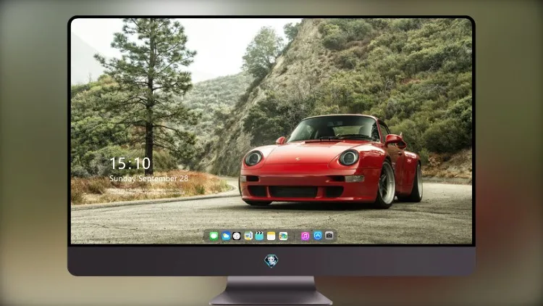This screenshot has height=306, width=543.
Task: Open the blue App Store dock icon
Action: tap(318, 236)
